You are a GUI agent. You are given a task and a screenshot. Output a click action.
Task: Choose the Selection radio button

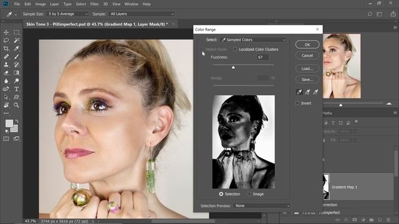pyautogui.click(x=221, y=194)
